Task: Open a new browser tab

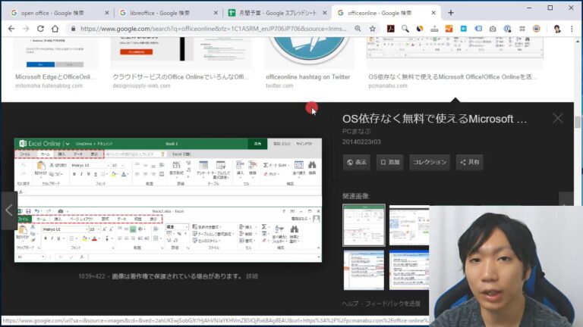Action: (451, 13)
